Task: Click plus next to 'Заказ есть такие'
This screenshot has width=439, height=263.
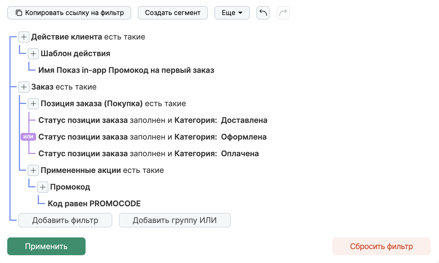Action: click(24, 87)
